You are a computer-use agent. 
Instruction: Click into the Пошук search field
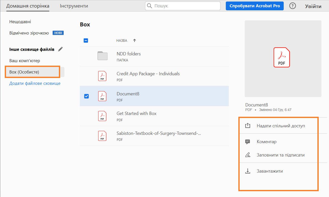point(185,6)
